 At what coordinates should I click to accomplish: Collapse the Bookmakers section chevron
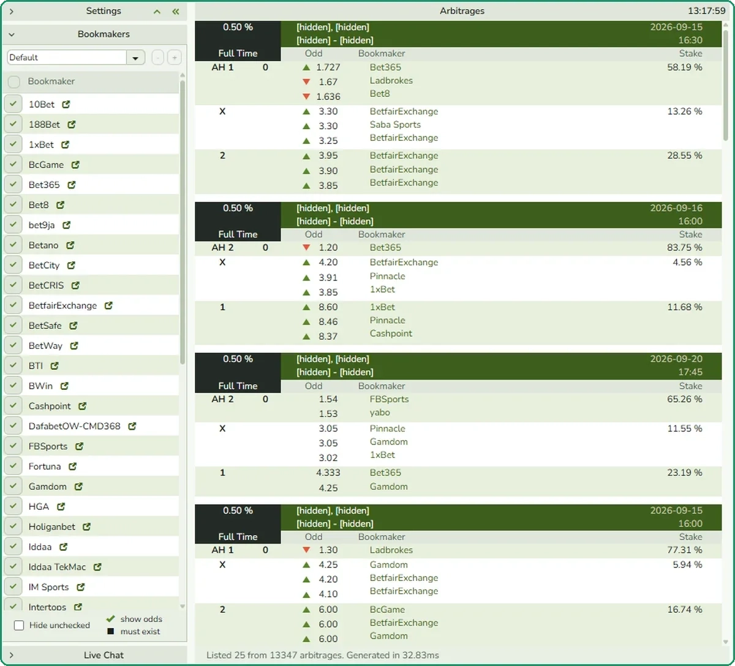[12, 34]
